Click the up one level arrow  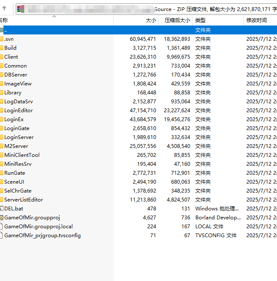tap(4, 8)
